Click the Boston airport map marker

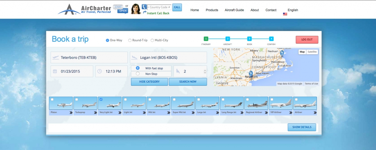click(x=282, y=53)
